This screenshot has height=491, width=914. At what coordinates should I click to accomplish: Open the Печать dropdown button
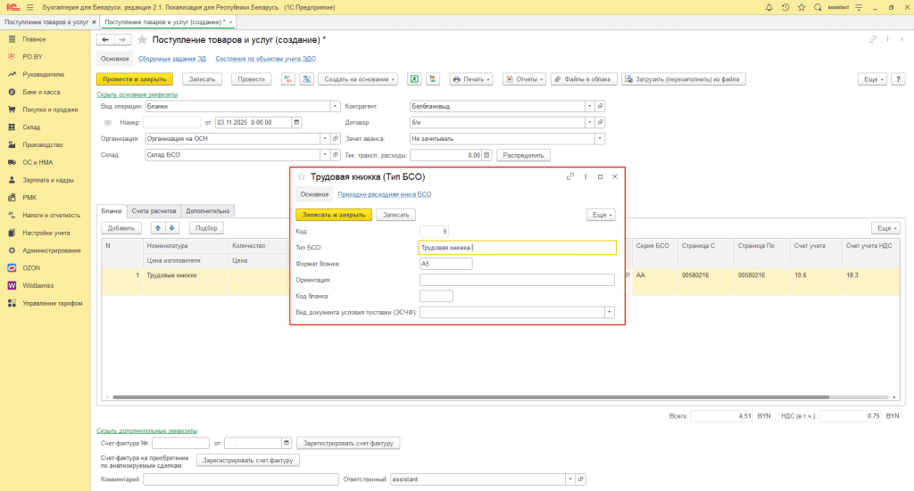pyautogui.click(x=472, y=79)
